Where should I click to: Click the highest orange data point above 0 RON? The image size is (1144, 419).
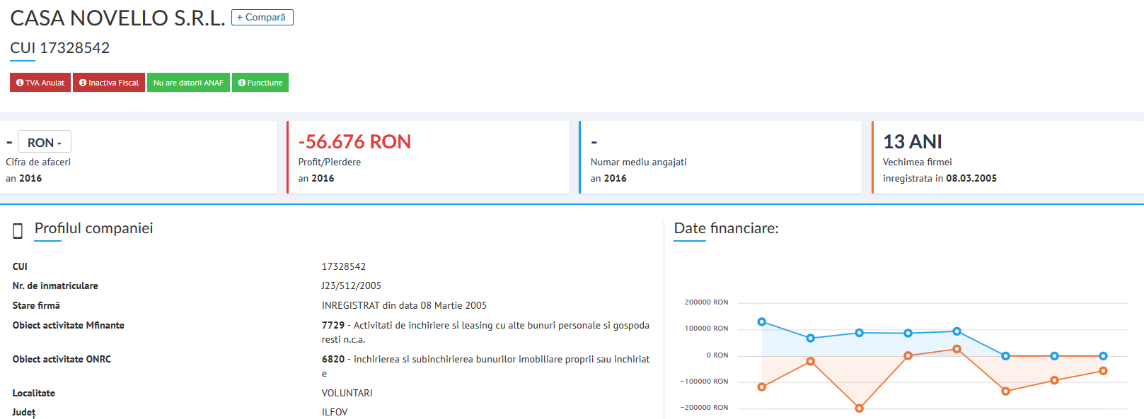957,349
